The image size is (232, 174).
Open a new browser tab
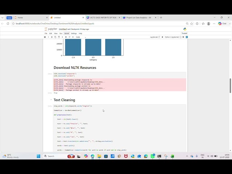point(161,17)
